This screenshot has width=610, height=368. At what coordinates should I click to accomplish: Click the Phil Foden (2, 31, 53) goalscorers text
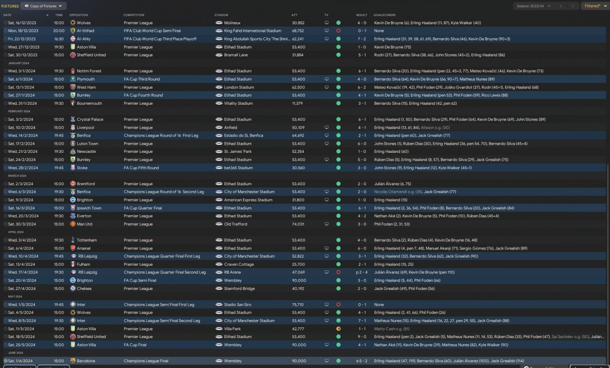click(392, 224)
